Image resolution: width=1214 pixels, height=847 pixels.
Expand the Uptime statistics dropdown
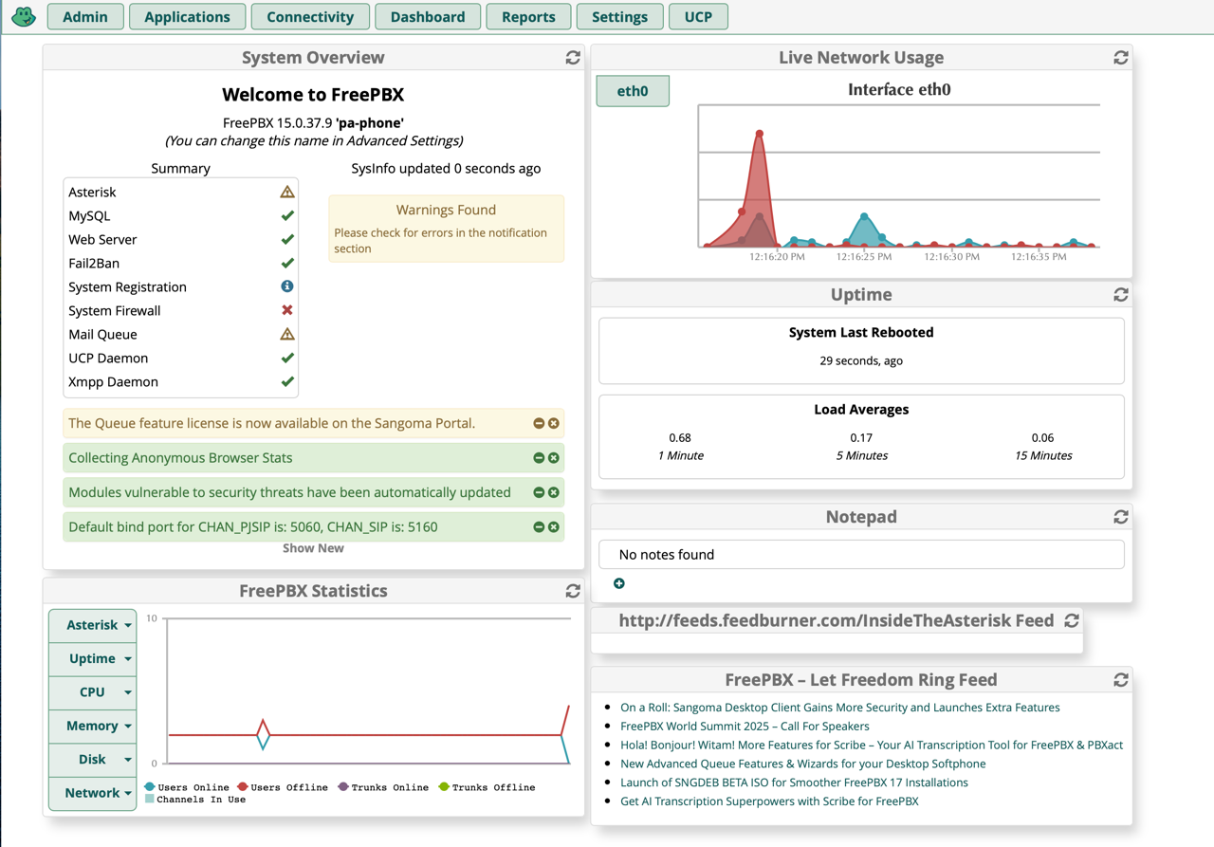pos(93,658)
